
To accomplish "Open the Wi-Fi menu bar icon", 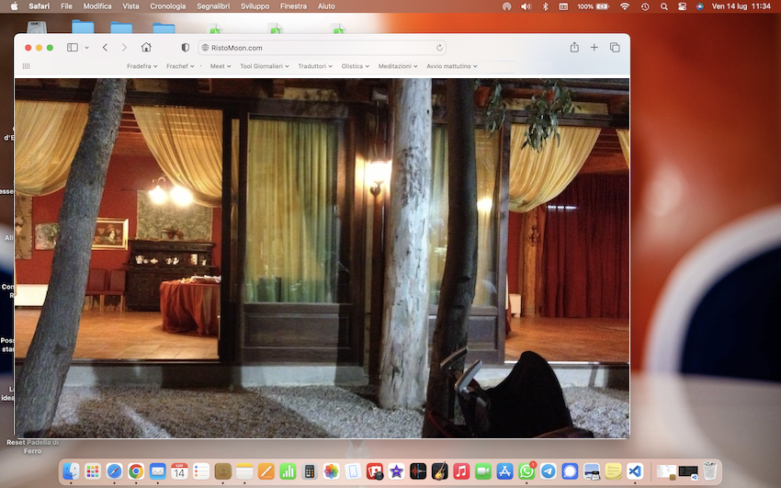I will point(625,6).
